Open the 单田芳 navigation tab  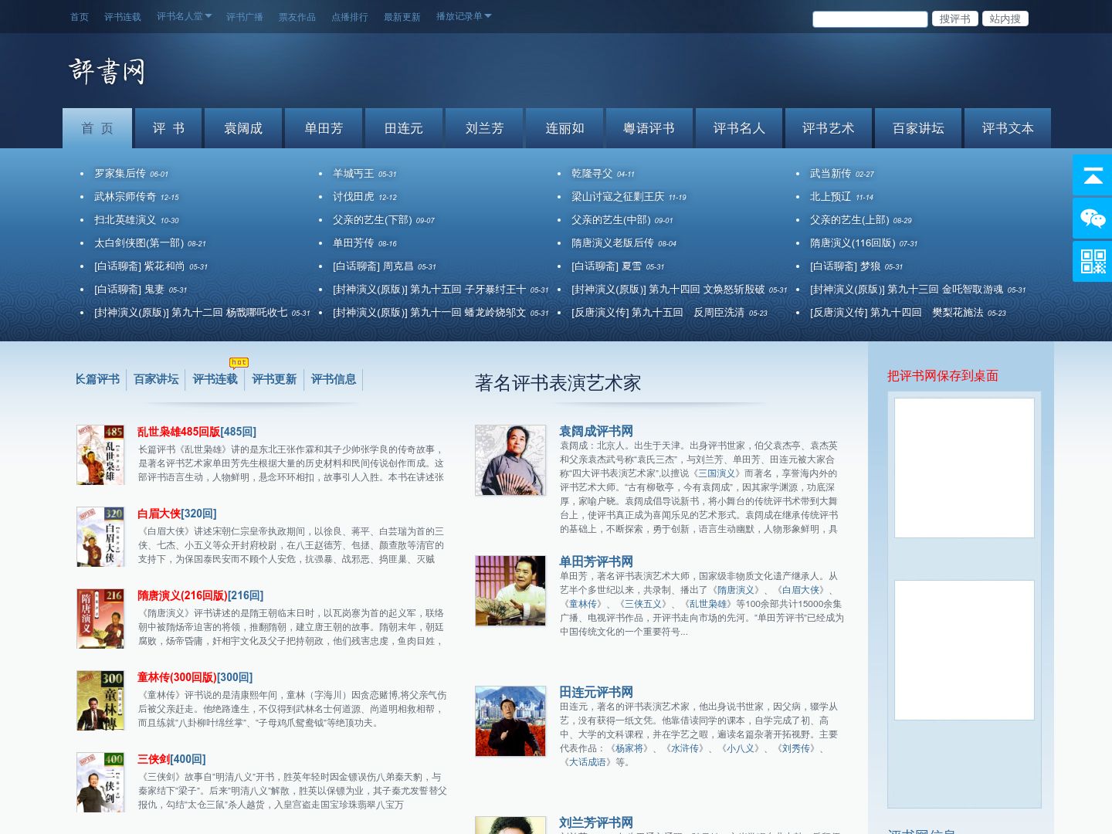click(x=324, y=128)
